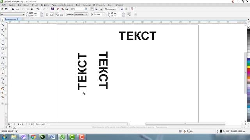Pick the yellow swatch in color palette
The height and width of the screenshot is (140, 250).
248,67
